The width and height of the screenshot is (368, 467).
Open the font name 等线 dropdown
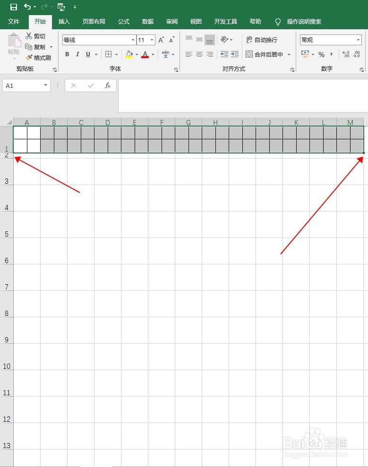tap(133, 40)
